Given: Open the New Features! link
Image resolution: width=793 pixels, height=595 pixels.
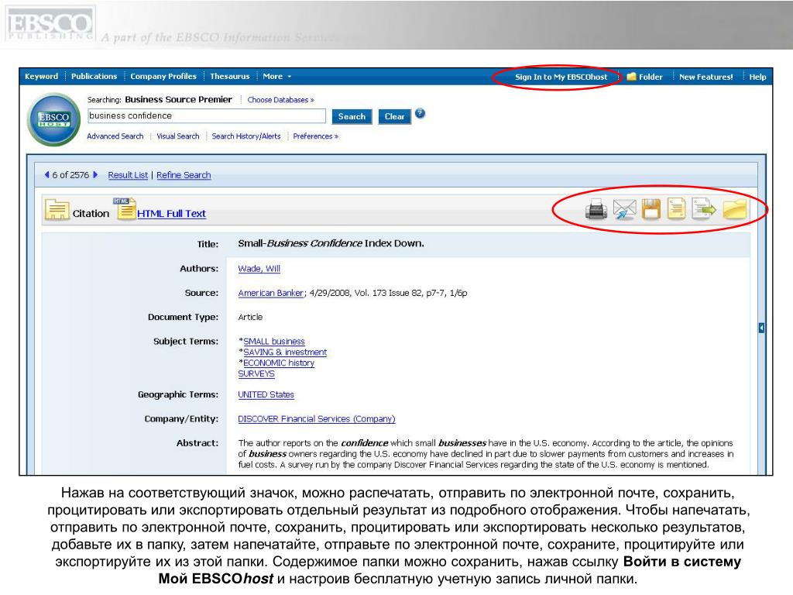Looking at the screenshot, I should [x=706, y=77].
